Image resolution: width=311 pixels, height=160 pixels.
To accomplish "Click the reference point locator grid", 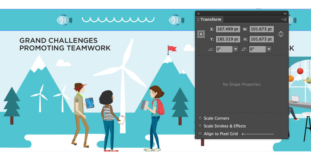I will click(201, 34).
